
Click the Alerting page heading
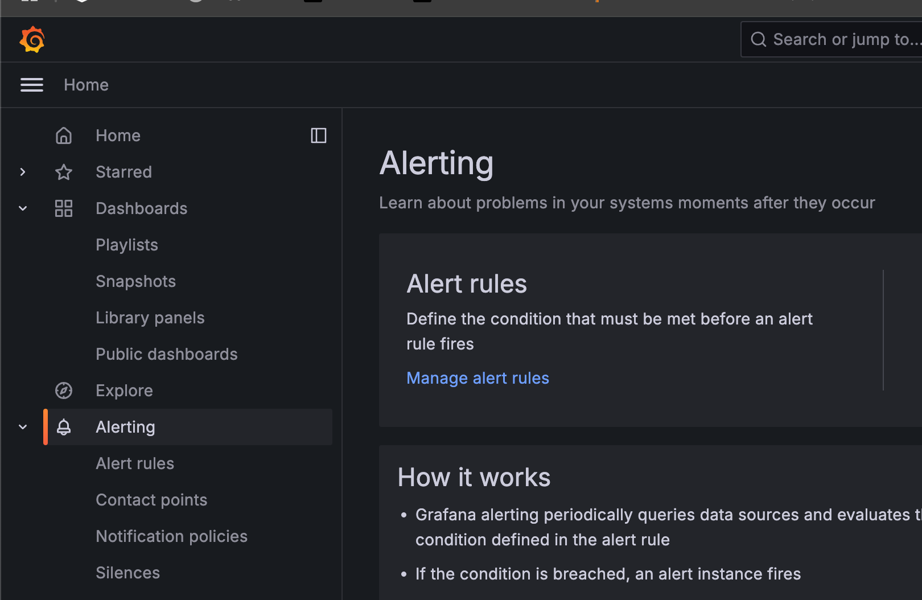(x=437, y=163)
